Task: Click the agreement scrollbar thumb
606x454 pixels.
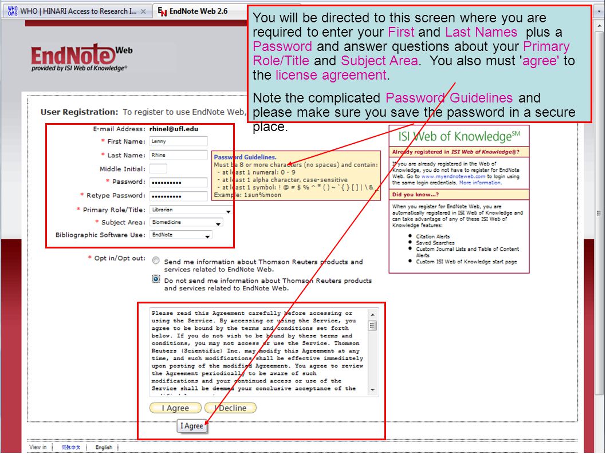Action: 372,326
